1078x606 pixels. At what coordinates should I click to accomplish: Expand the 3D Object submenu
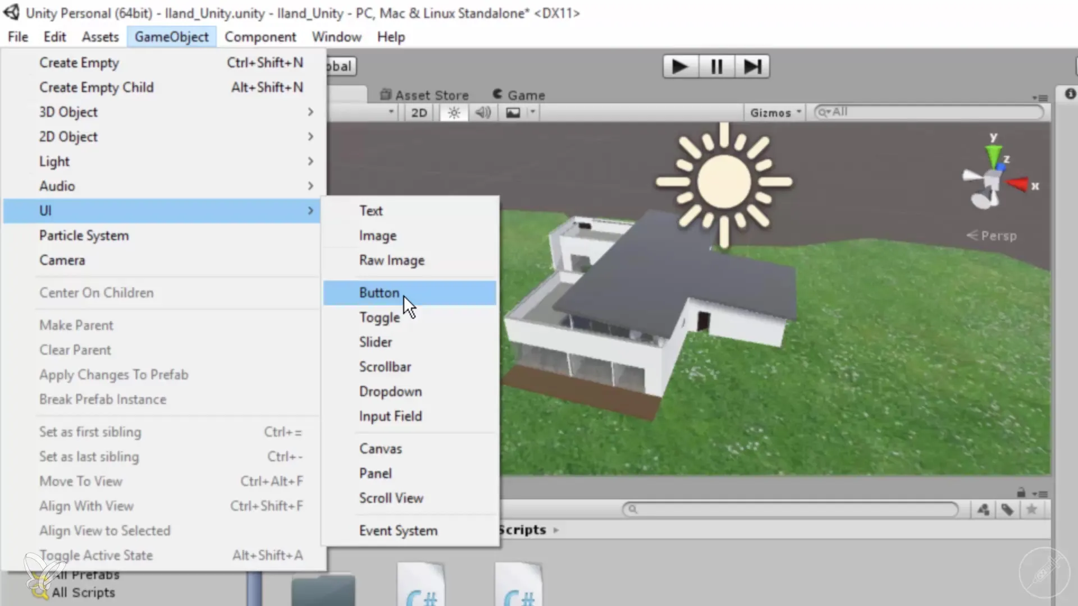pos(163,112)
